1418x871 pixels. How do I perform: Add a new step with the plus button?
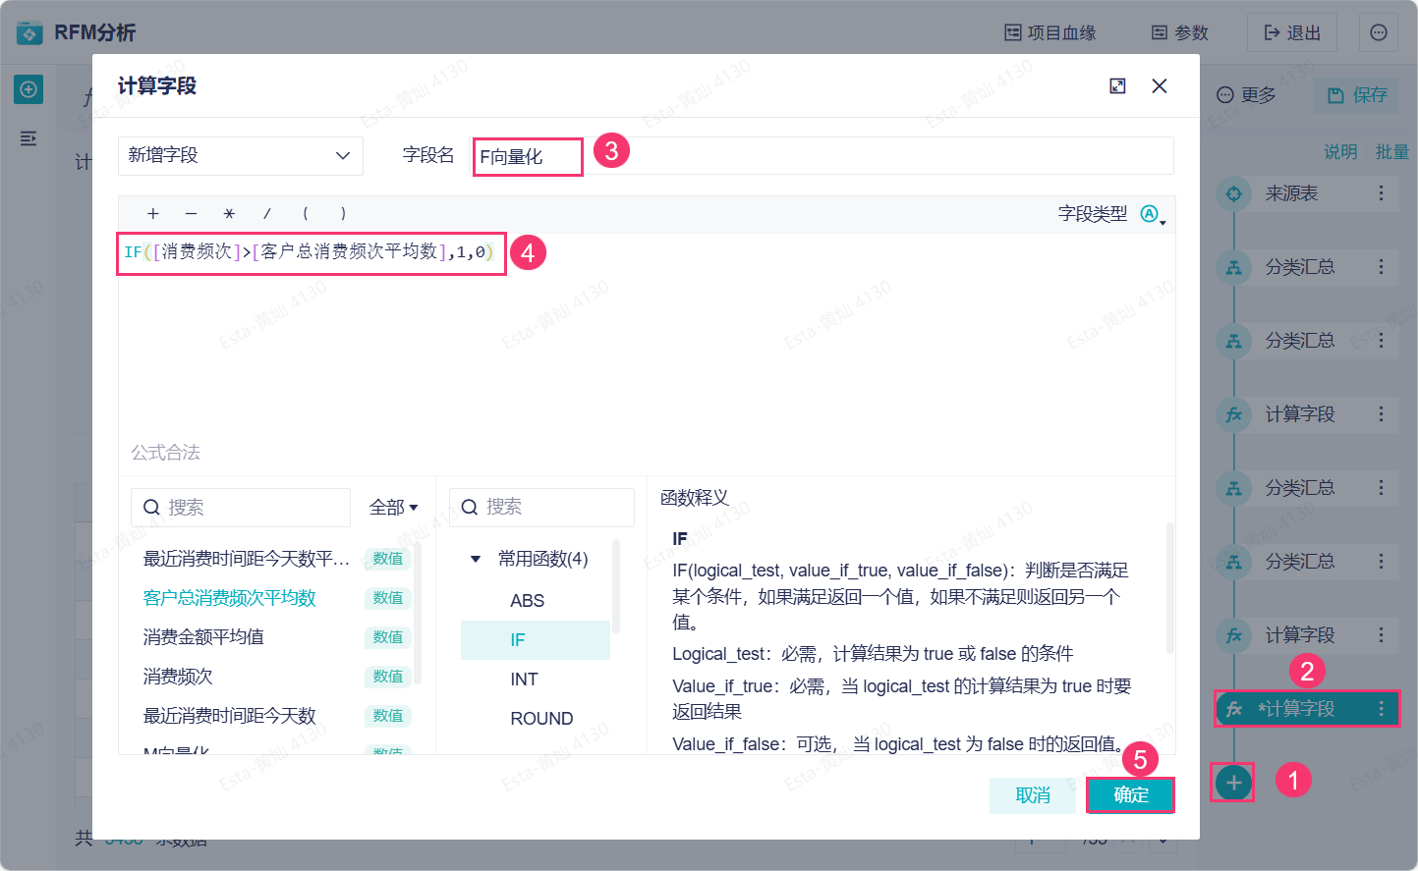(1233, 783)
